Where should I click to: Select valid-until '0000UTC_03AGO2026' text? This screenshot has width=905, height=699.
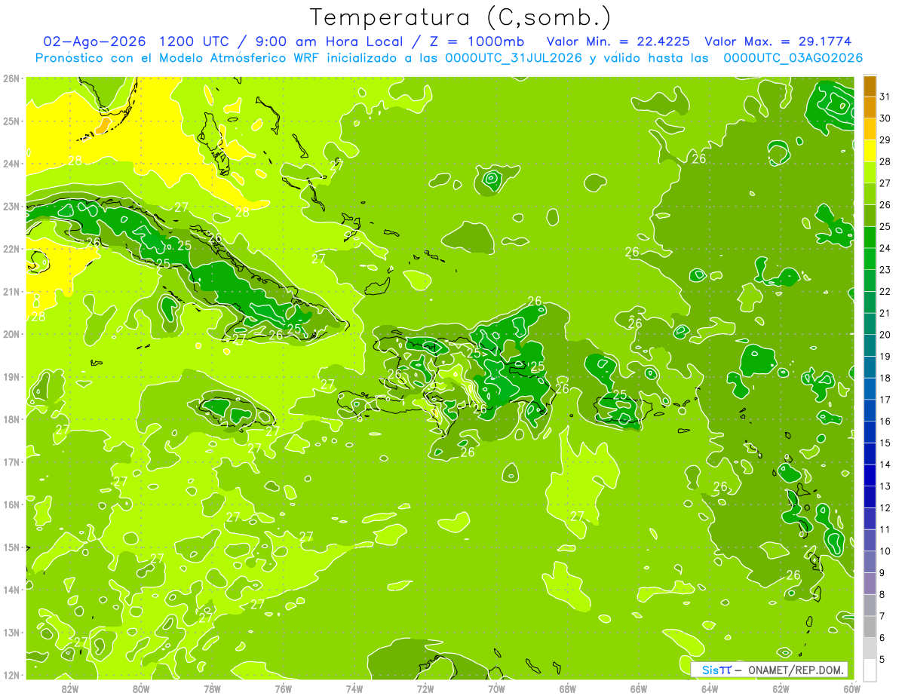[793, 58]
